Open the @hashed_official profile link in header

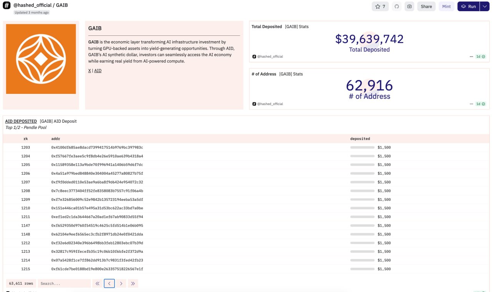[32, 6]
